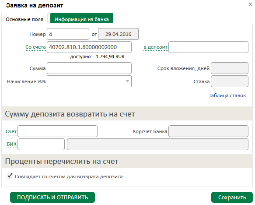Click the Со счета label link

(x=35, y=47)
